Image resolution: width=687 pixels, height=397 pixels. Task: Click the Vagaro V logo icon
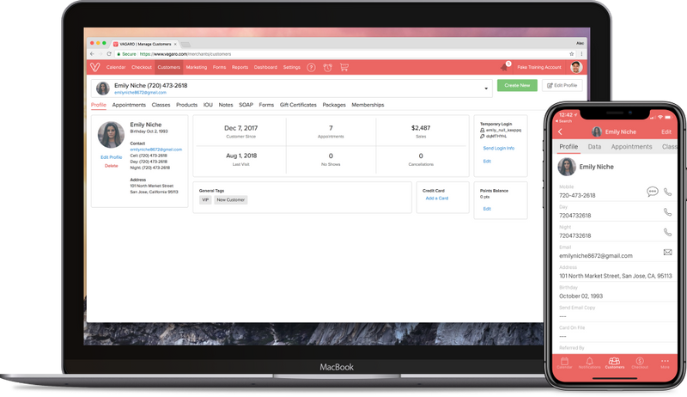(95, 67)
